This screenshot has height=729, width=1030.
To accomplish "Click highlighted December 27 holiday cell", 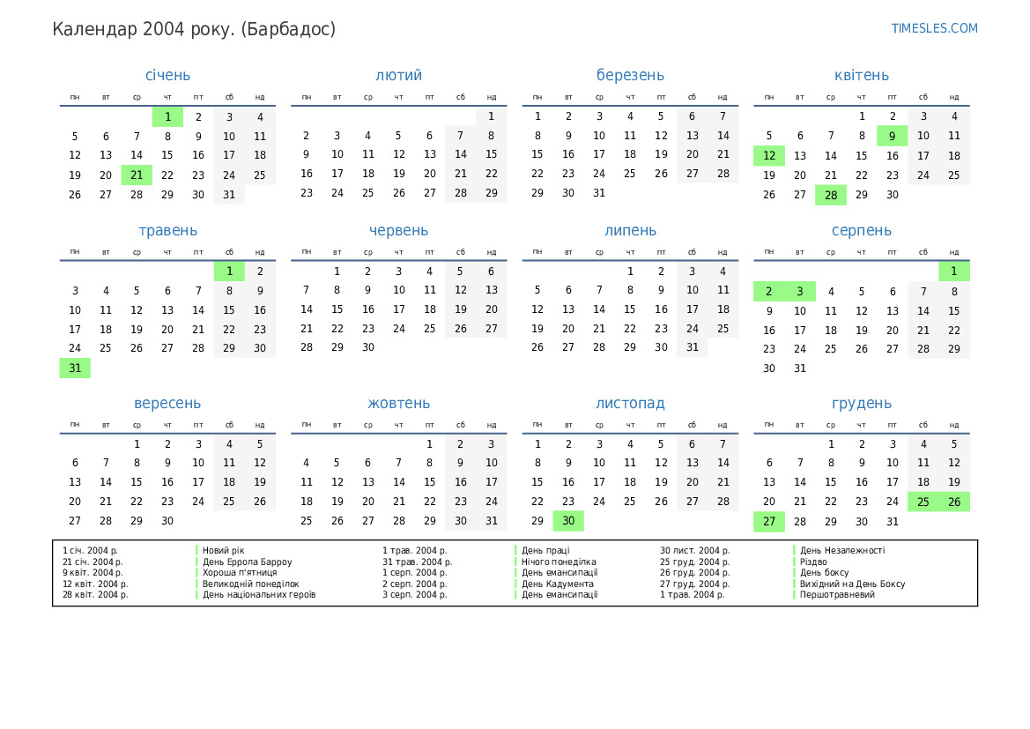I will click(769, 521).
